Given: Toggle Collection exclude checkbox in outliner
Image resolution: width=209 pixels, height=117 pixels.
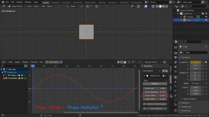Looking at the screenshot, I should [x=203, y=14].
